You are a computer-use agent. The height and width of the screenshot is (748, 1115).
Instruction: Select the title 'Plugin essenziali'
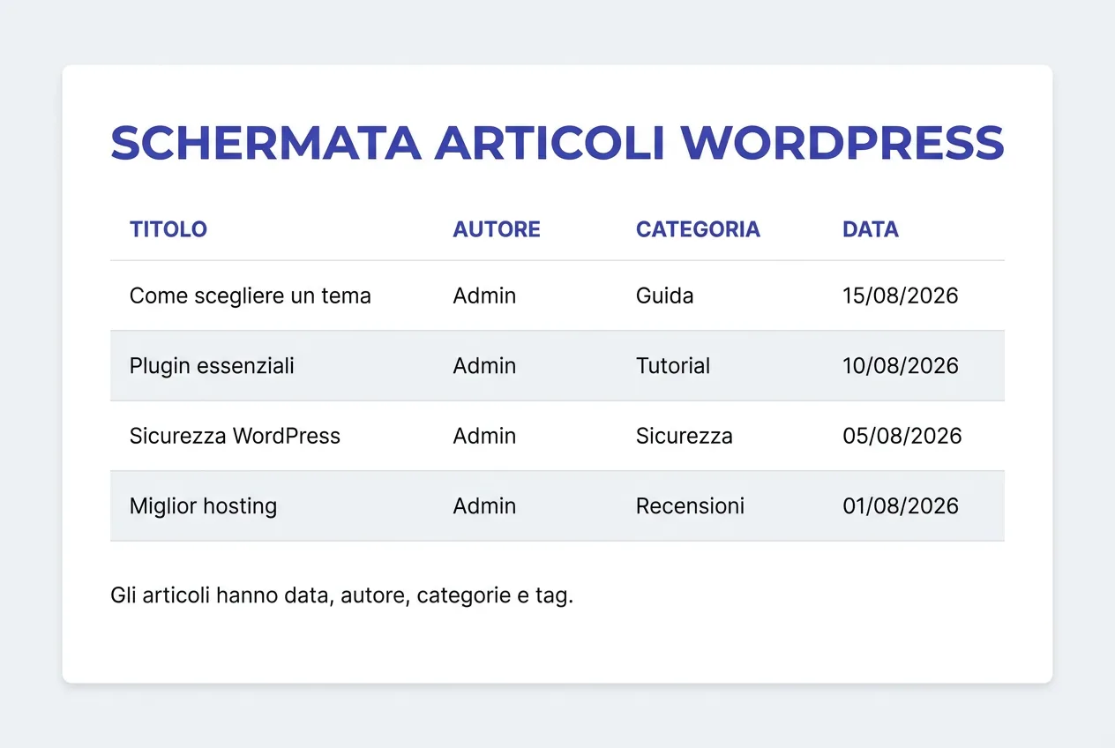point(212,365)
